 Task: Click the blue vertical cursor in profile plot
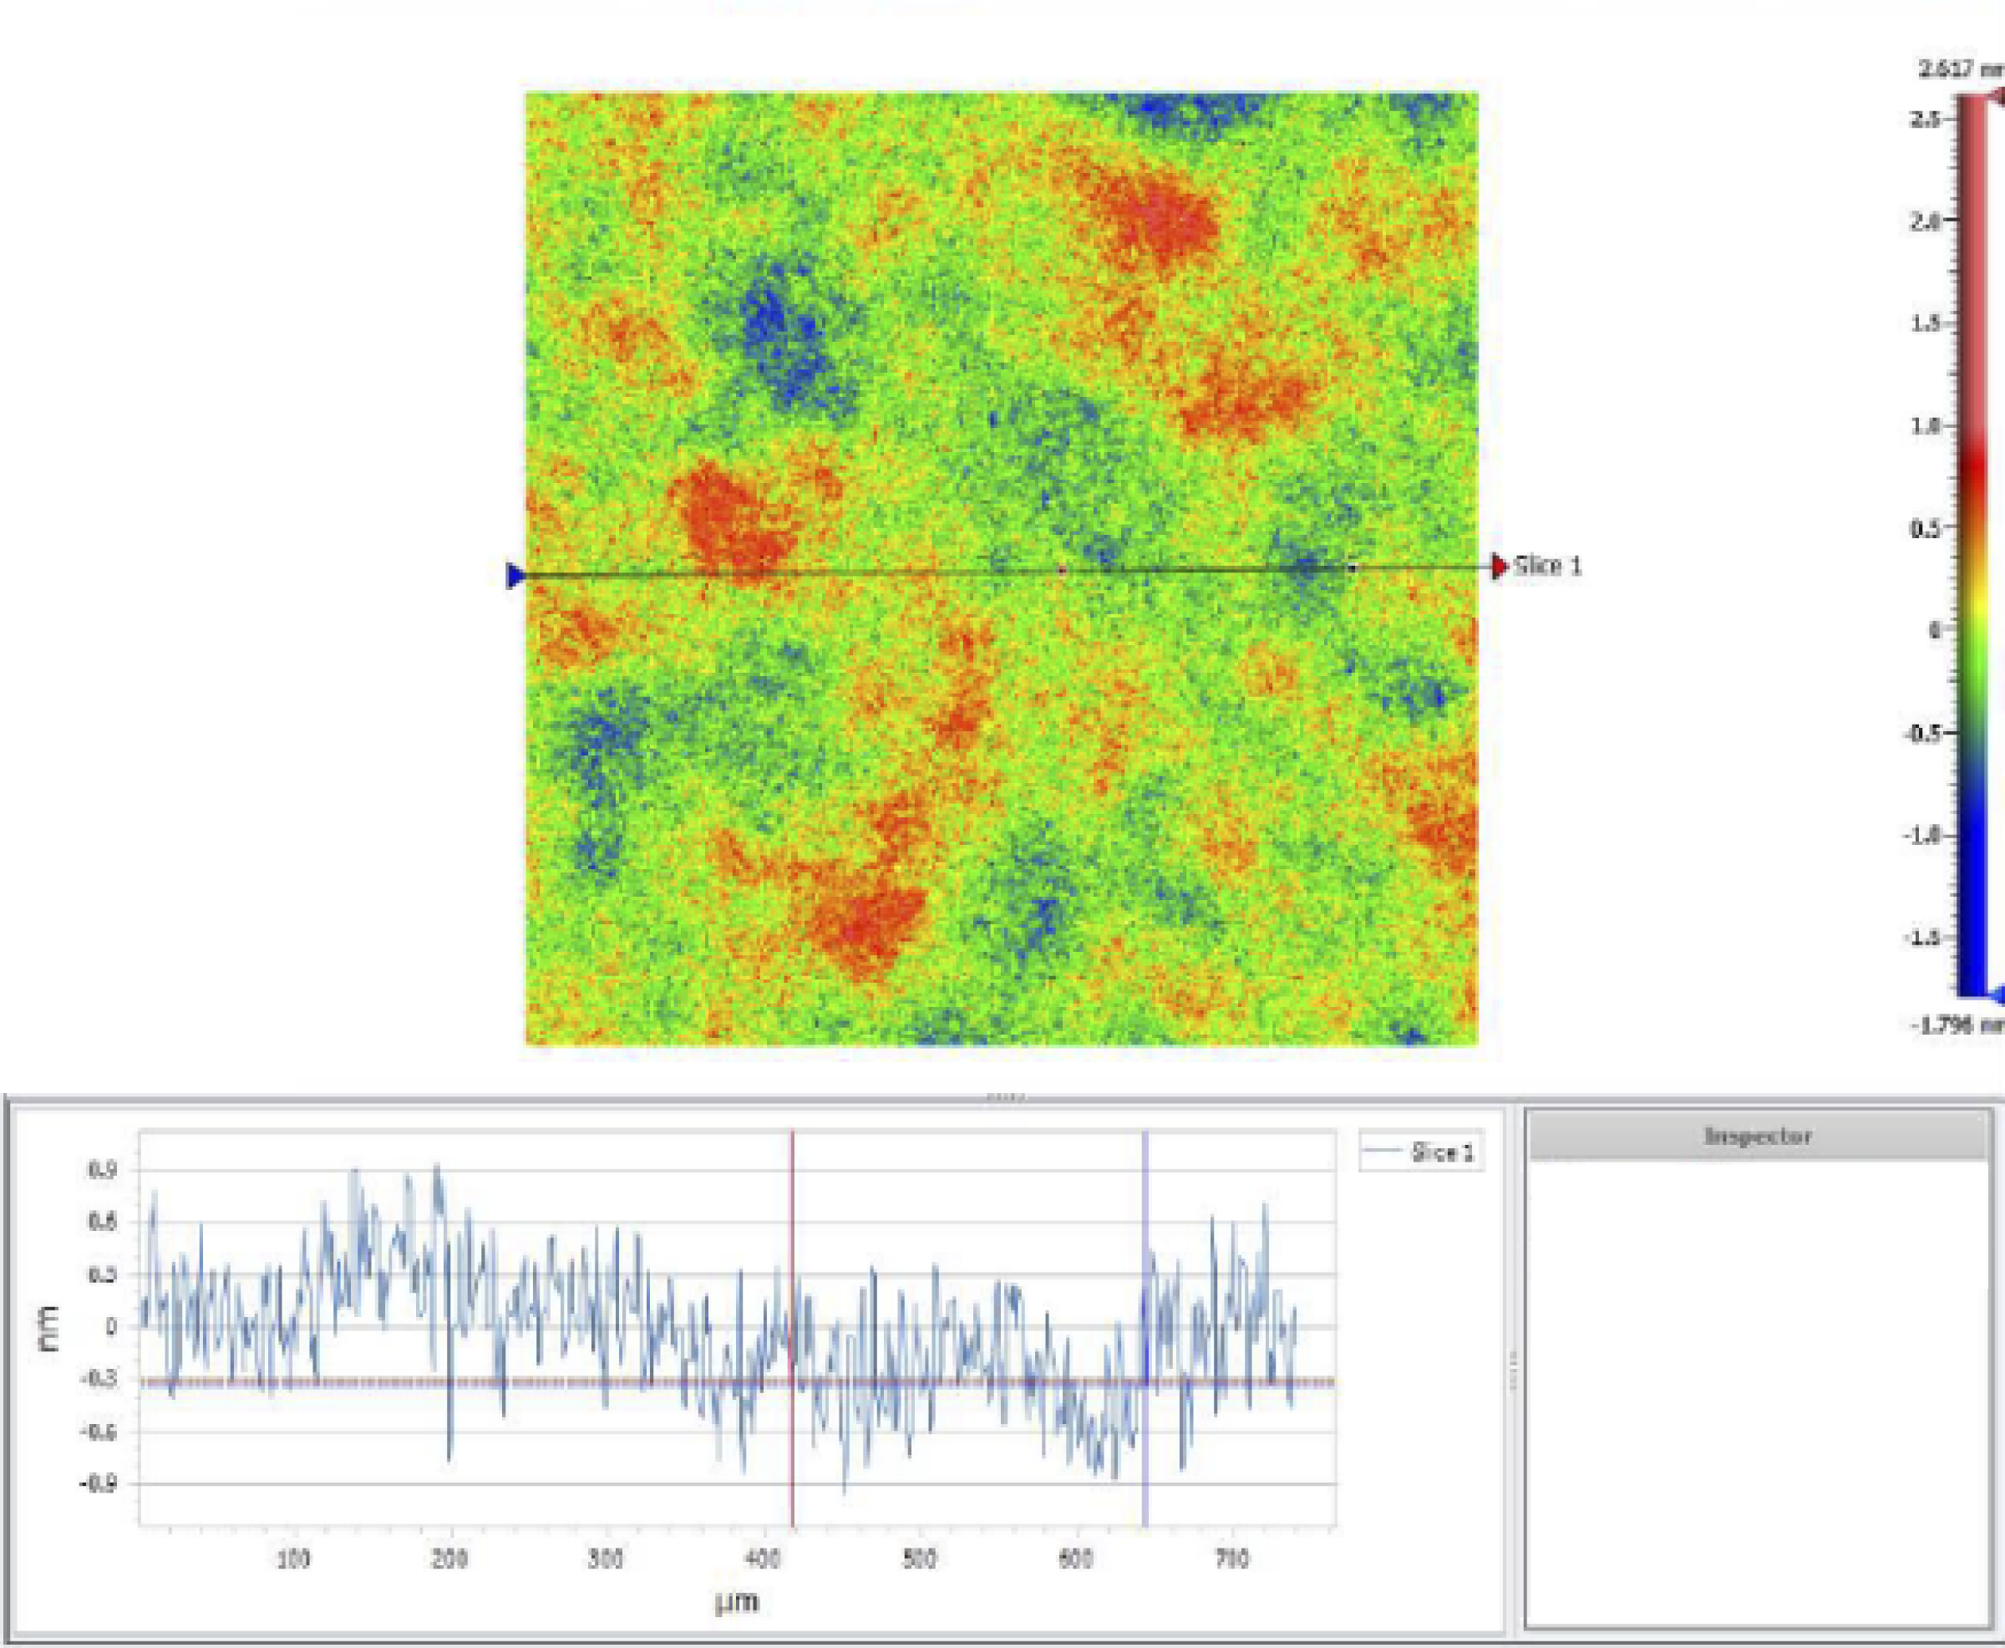[x=1145, y=1234]
